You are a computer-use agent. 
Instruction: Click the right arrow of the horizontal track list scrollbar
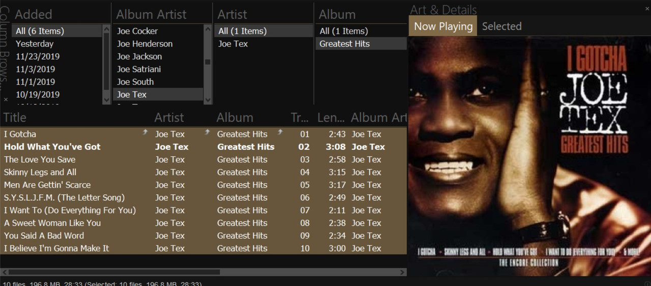click(x=402, y=272)
